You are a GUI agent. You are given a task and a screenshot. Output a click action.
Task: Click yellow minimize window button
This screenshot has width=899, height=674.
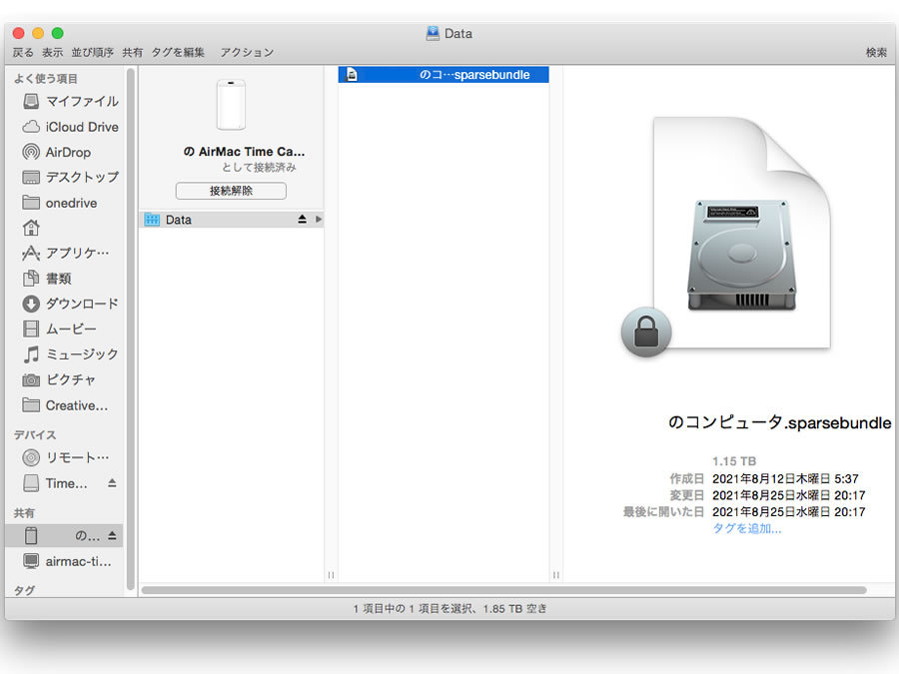point(38,33)
